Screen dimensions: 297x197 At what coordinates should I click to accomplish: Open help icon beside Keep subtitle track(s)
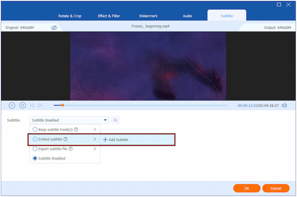pos(76,130)
